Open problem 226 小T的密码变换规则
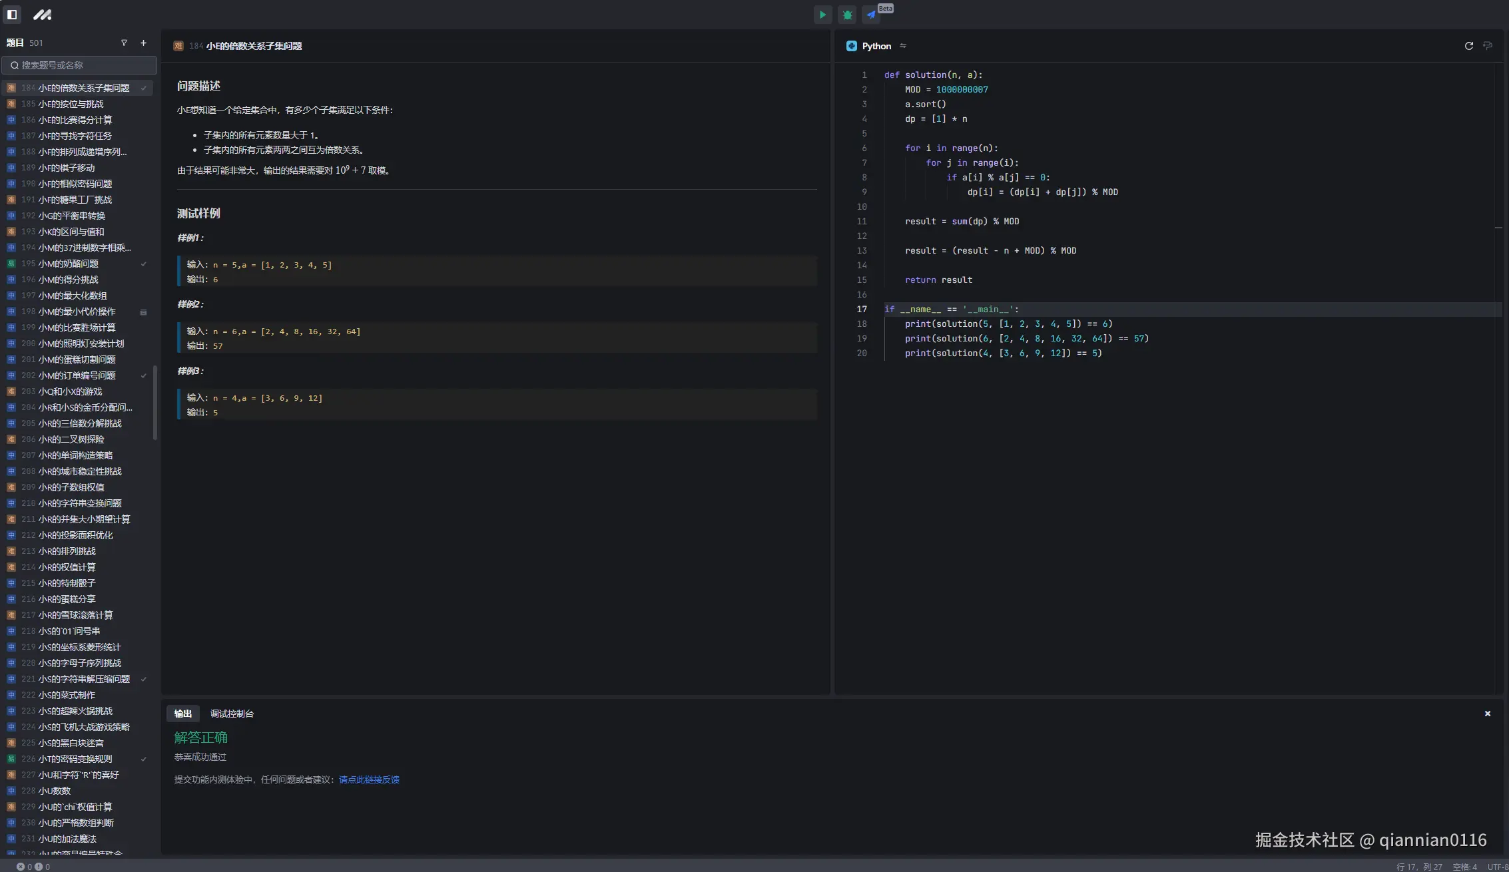The image size is (1509, 872). click(75, 759)
